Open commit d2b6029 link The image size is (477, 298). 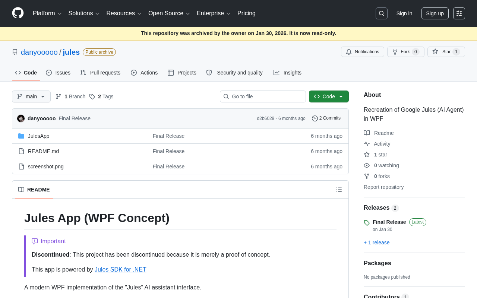pos(265,118)
